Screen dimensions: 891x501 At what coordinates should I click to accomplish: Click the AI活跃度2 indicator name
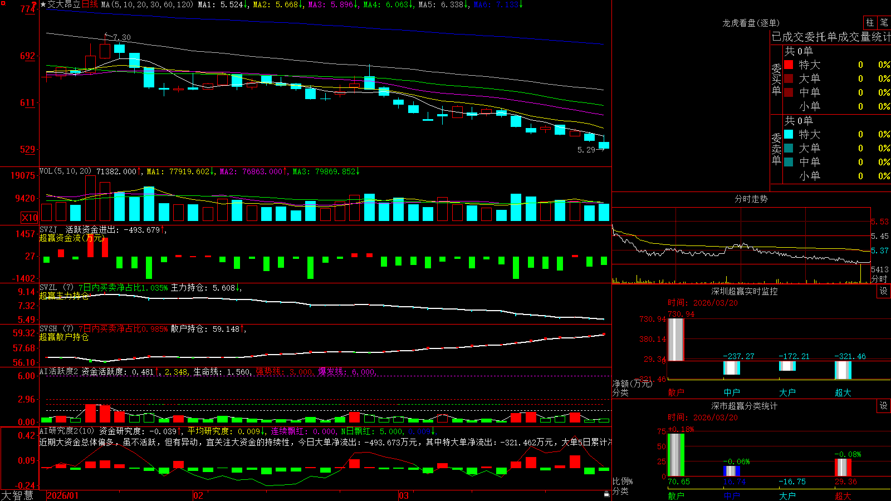click(59, 371)
